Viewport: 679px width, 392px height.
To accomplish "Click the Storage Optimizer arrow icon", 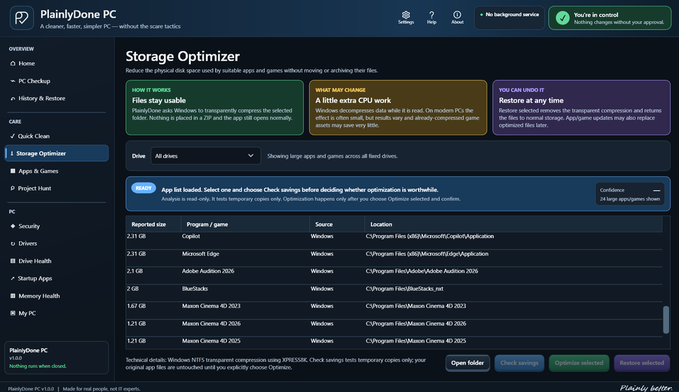I will click(12, 153).
